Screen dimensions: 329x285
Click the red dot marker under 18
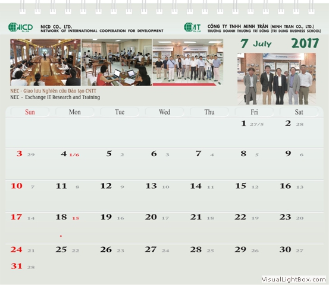click(61, 236)
